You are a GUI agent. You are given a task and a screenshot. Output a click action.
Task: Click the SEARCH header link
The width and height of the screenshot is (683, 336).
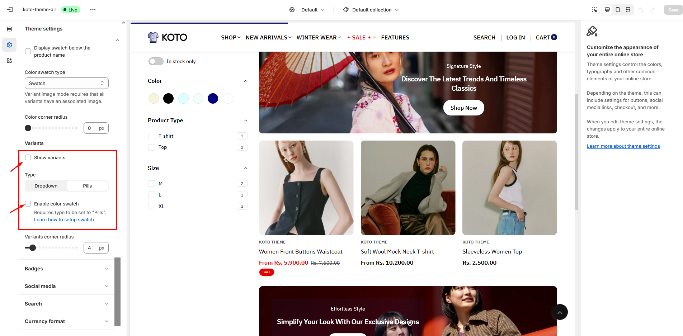(x=484, y=37)
